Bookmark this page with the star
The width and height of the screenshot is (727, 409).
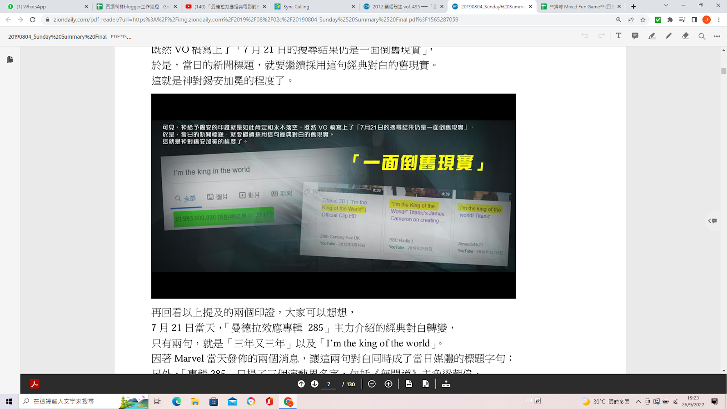643,20
